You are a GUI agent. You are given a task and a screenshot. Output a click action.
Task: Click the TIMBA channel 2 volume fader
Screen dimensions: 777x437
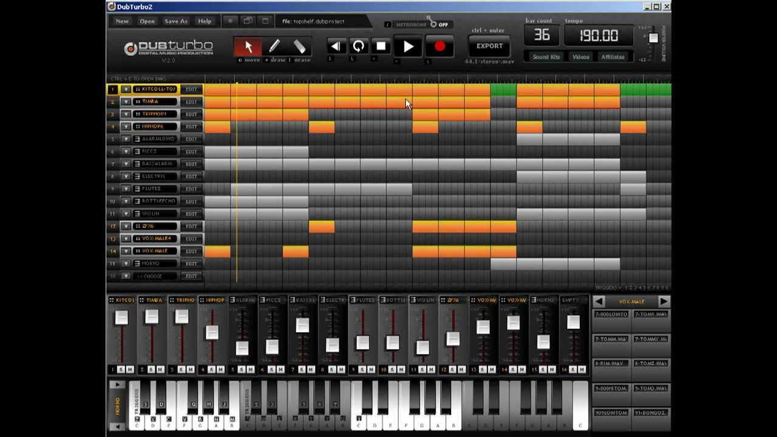pyautogui.click(x=151, y=316)
